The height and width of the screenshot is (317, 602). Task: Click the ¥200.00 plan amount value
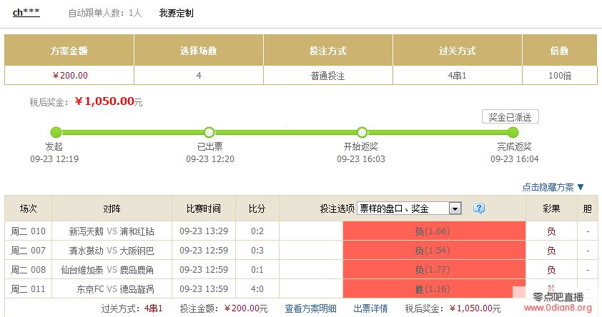pos(70,76)
